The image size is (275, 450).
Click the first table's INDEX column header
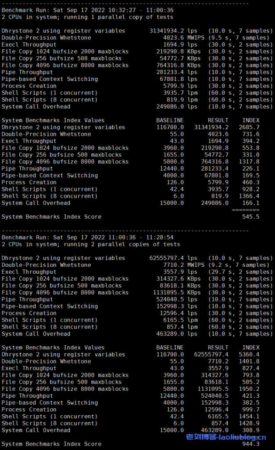coord(250,120)
